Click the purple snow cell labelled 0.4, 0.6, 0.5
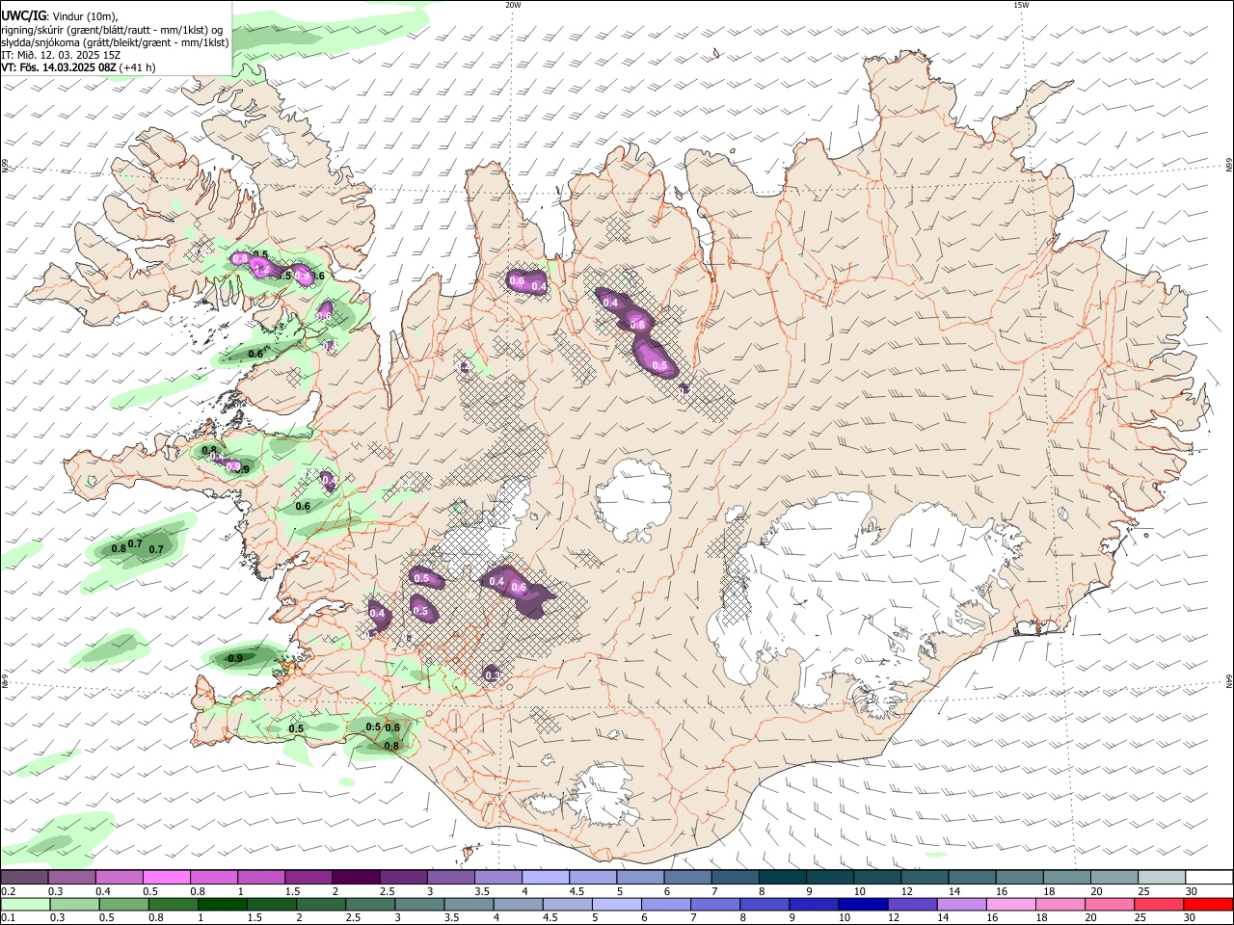 636,332
